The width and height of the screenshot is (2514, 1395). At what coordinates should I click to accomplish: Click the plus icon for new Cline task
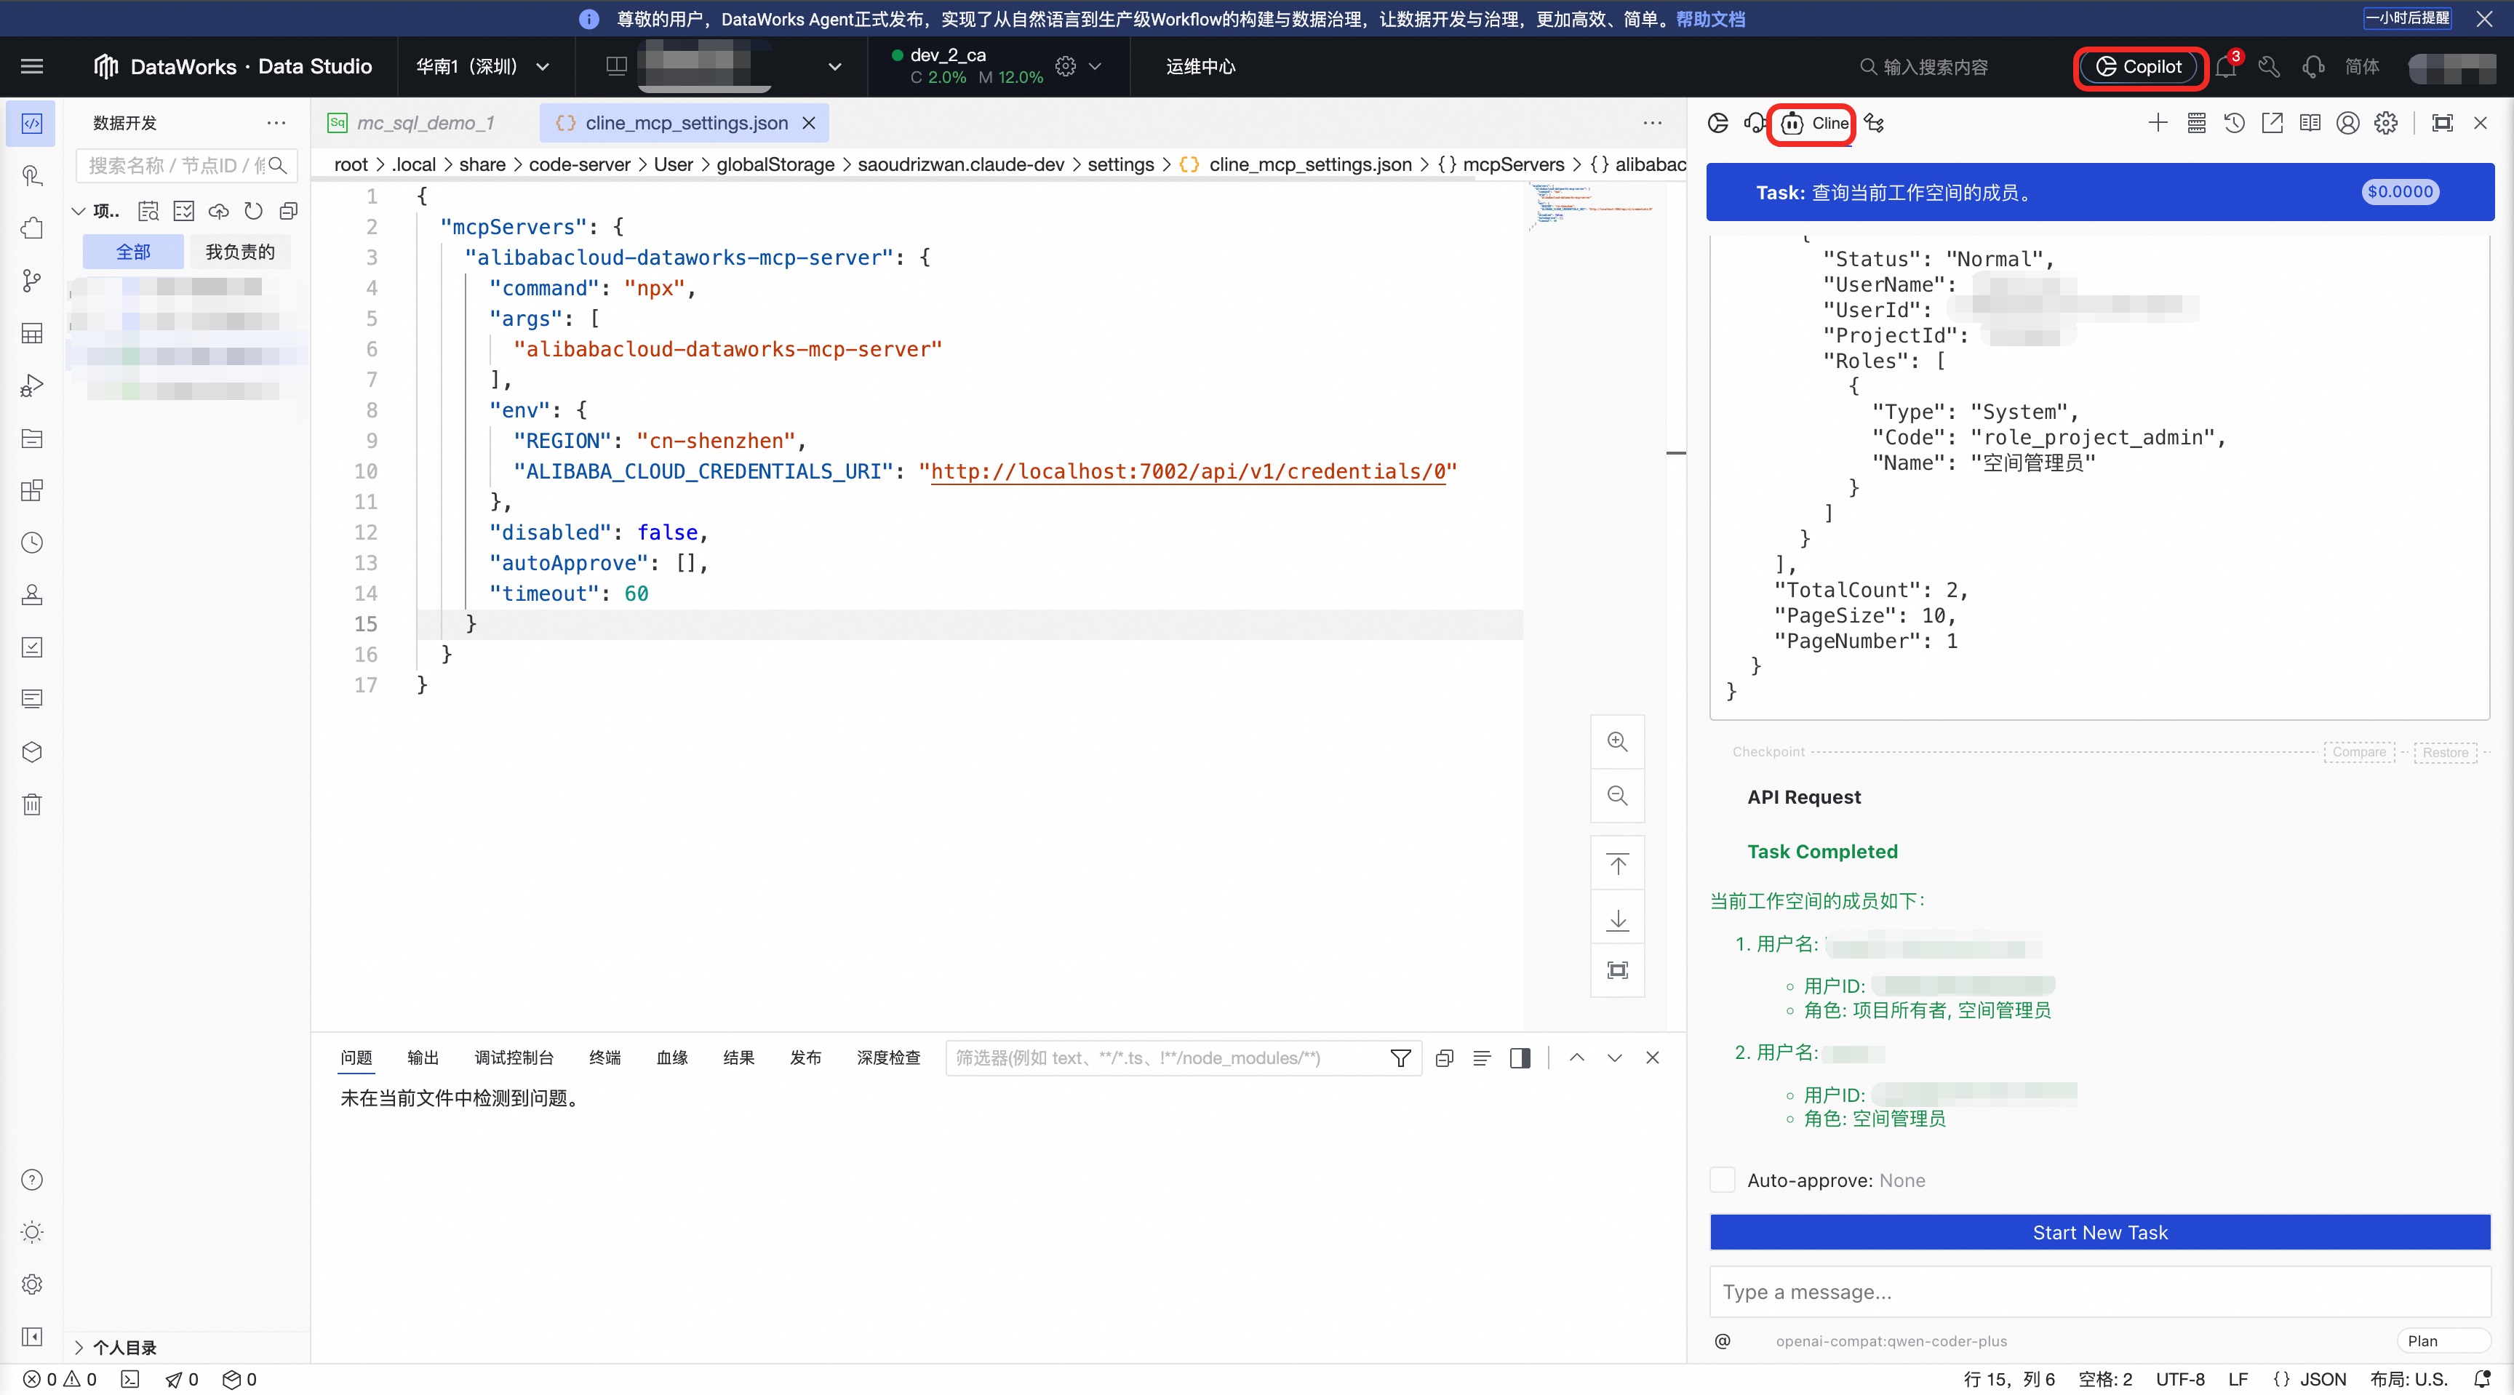2157,123
